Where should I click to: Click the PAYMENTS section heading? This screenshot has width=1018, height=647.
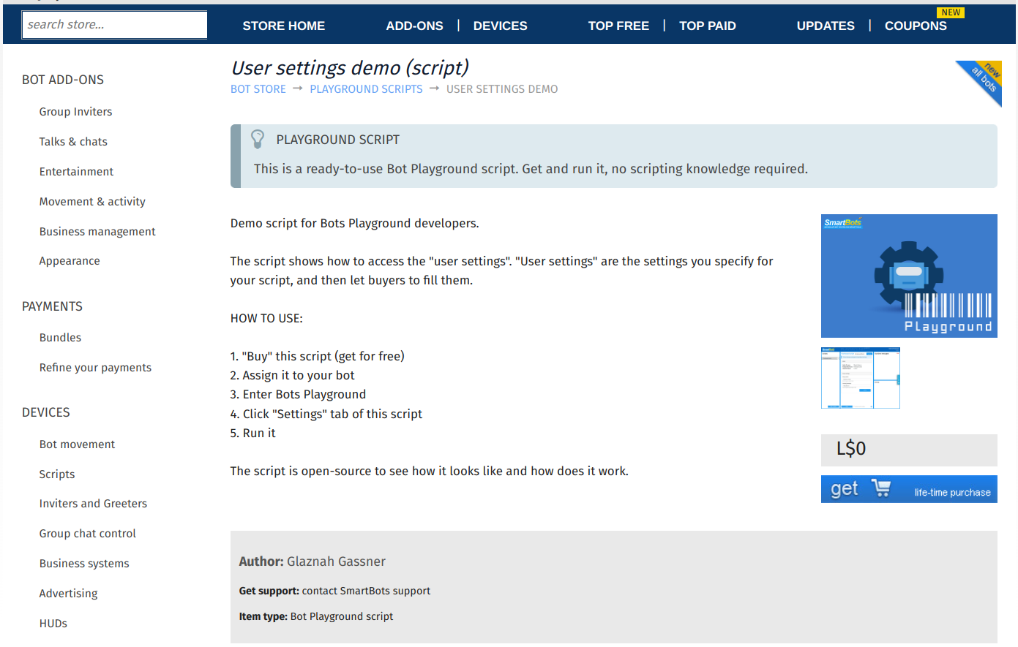pyautogui.click(x=52, y=306)
